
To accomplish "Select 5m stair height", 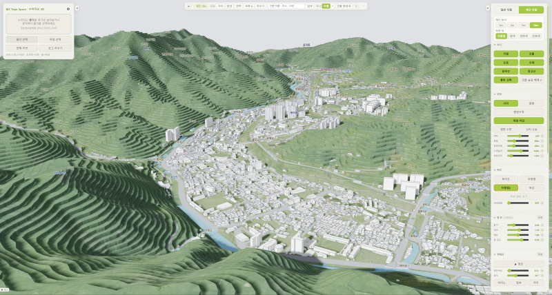I will pyautogui.click(x=524, y=26).
